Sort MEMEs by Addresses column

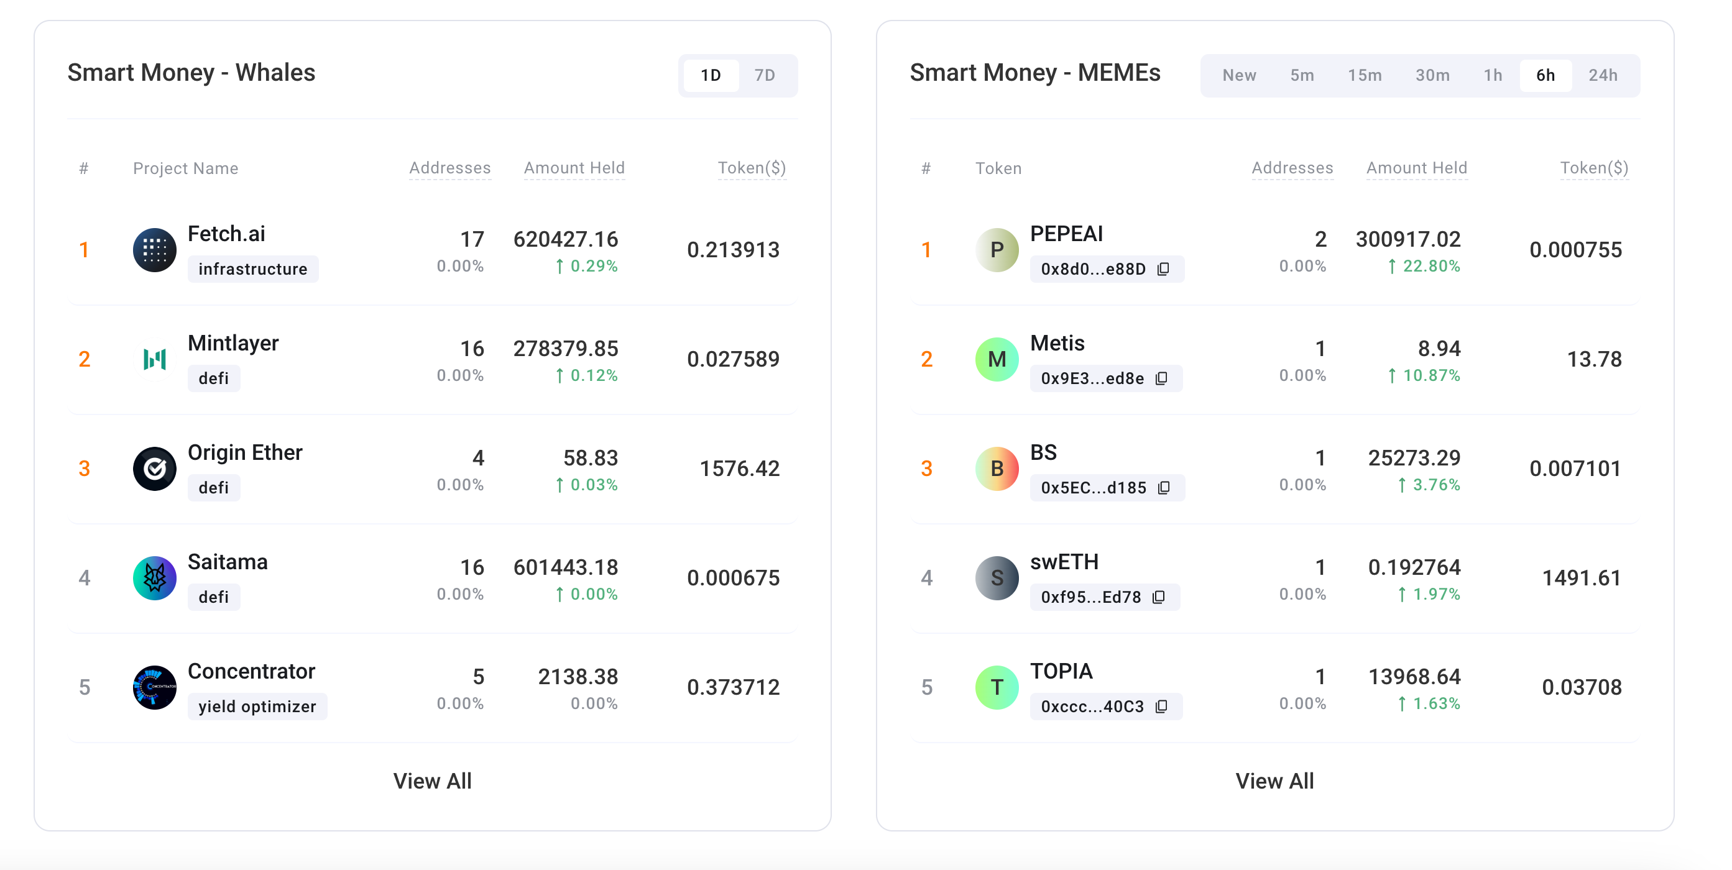[1292, 168]
